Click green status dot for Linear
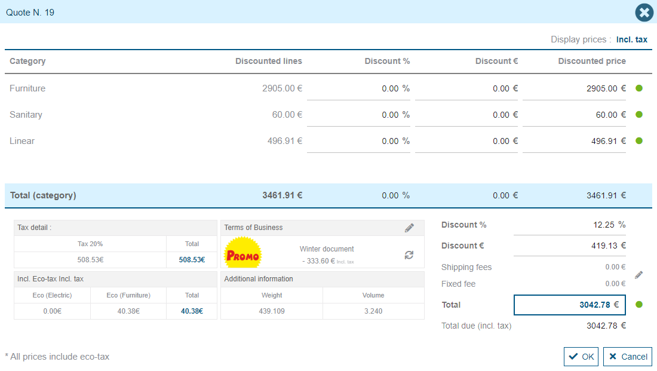Screen dimensions: 657x371 pos(639,141)
